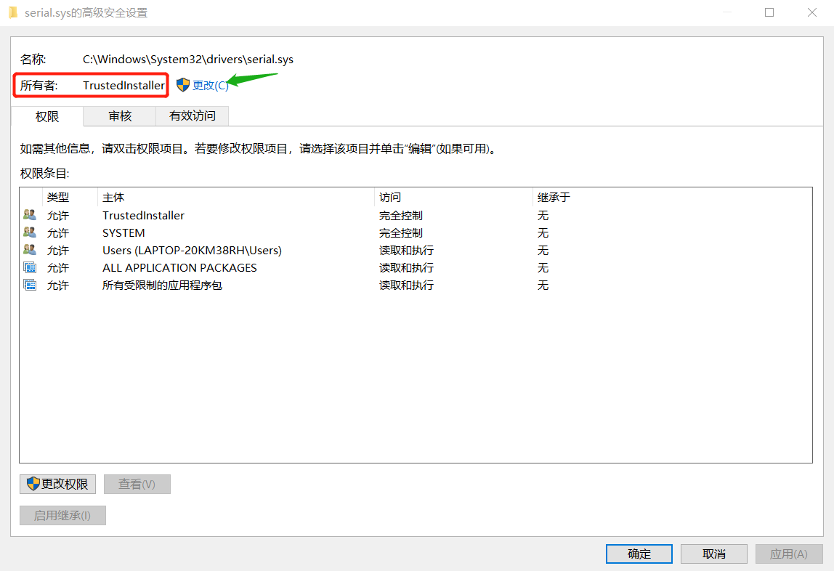Select the TrustedInstaller permission entry row
The height and width of the screenshot is (571, 834).
[x=218, y=215]
